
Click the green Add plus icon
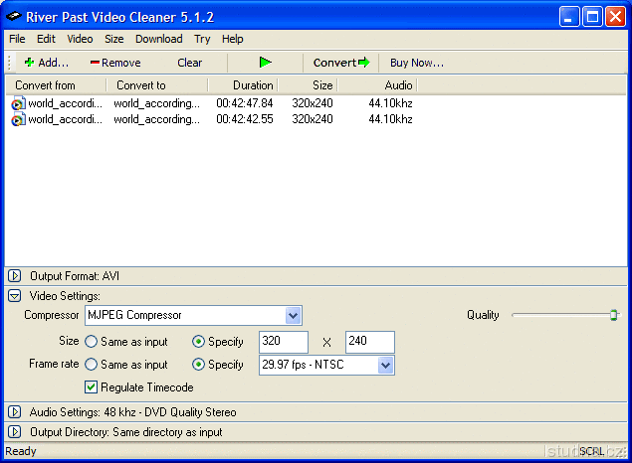point(29,63)
